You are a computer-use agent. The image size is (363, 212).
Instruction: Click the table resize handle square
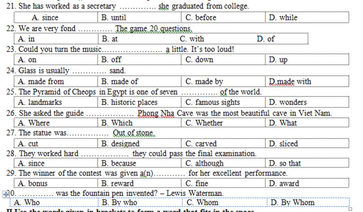click(x=350, y=209)
